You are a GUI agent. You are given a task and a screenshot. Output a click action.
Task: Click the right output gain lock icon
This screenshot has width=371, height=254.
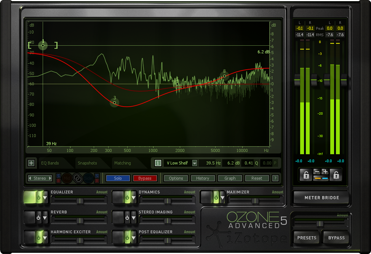(336, 175)
